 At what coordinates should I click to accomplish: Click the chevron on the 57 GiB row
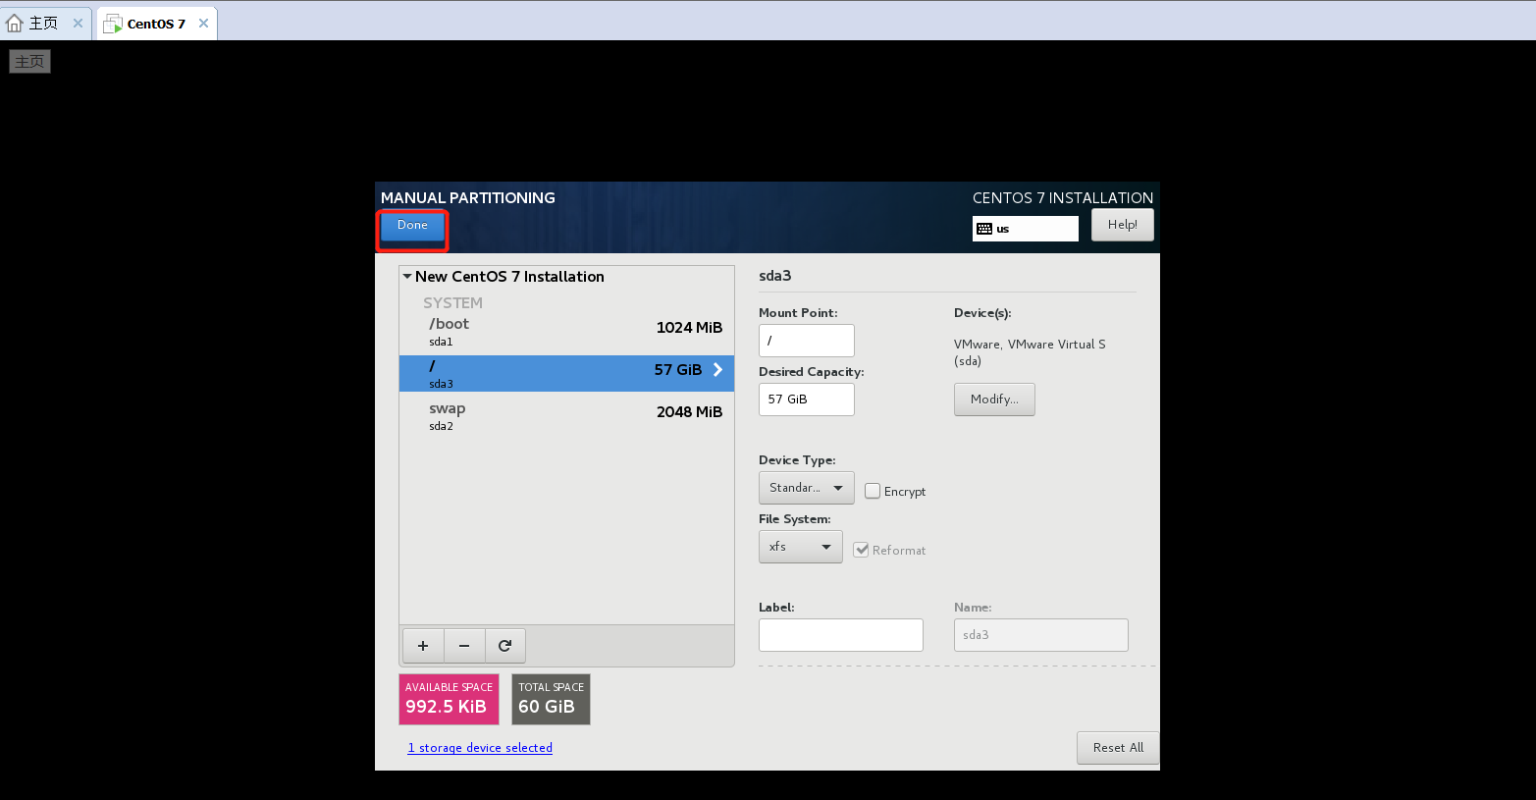point(717,370)
